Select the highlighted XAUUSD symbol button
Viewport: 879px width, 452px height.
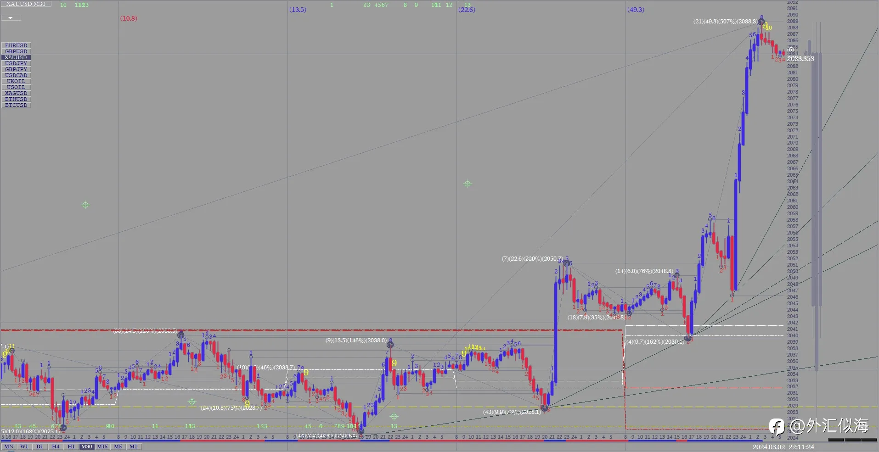tap(16, 57)
